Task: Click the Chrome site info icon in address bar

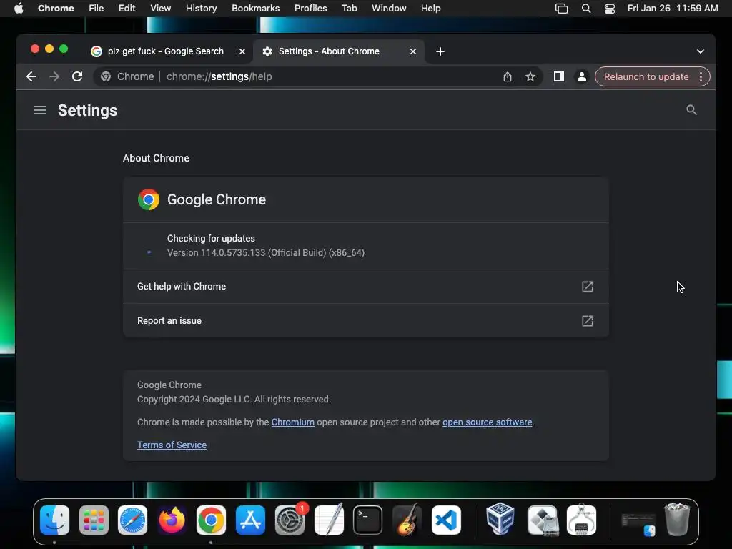Action: pos(106,76)
